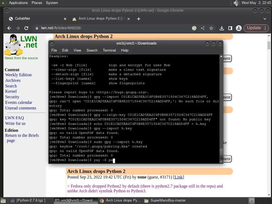The image size is (272, 204).
Task: Share this page via share icon
Action: [x=203, y=28]
